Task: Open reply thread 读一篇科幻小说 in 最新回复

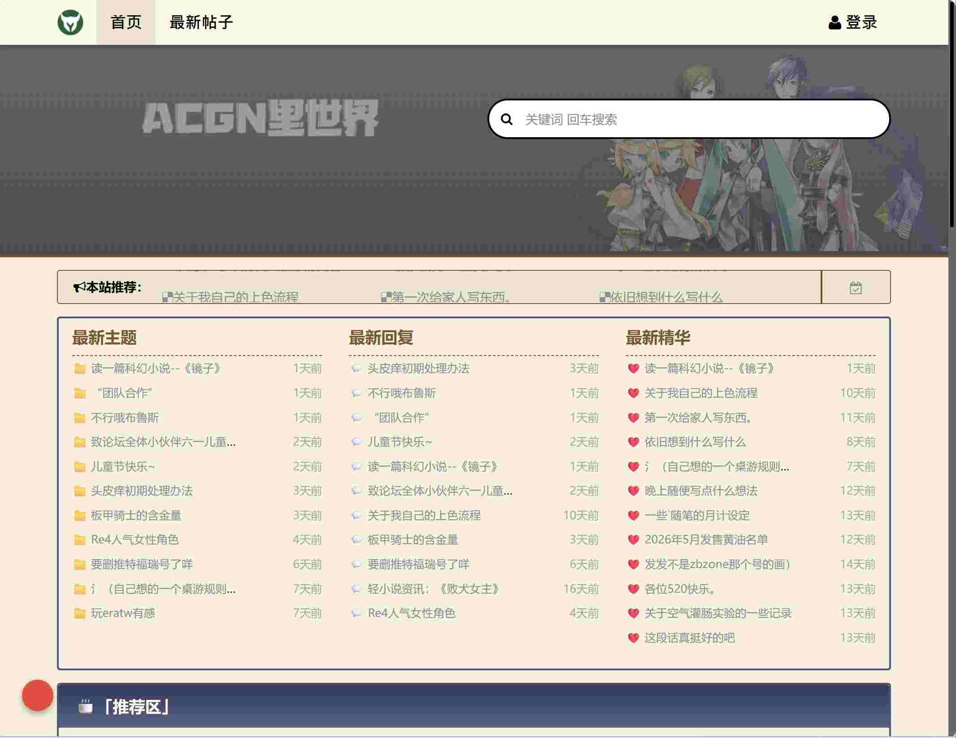Action: coord(434,467)
